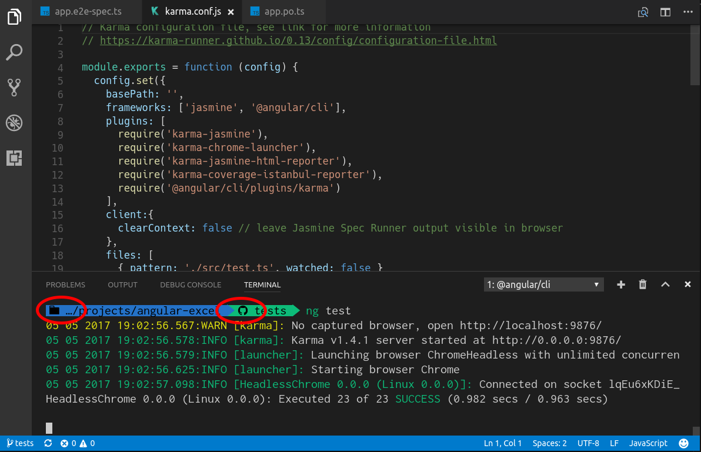Click the tests git branch indicator

click(x=19, y=443)
